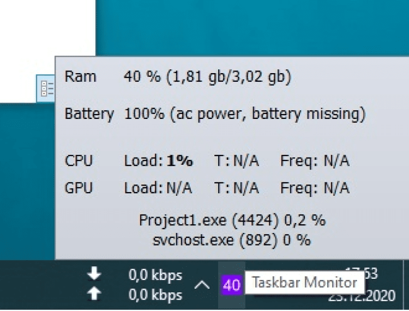The width and height of the screenshot is (409, 311).
Task: Click the download speed 0,0 kbps reading
Action: click(x=155, y=275)
